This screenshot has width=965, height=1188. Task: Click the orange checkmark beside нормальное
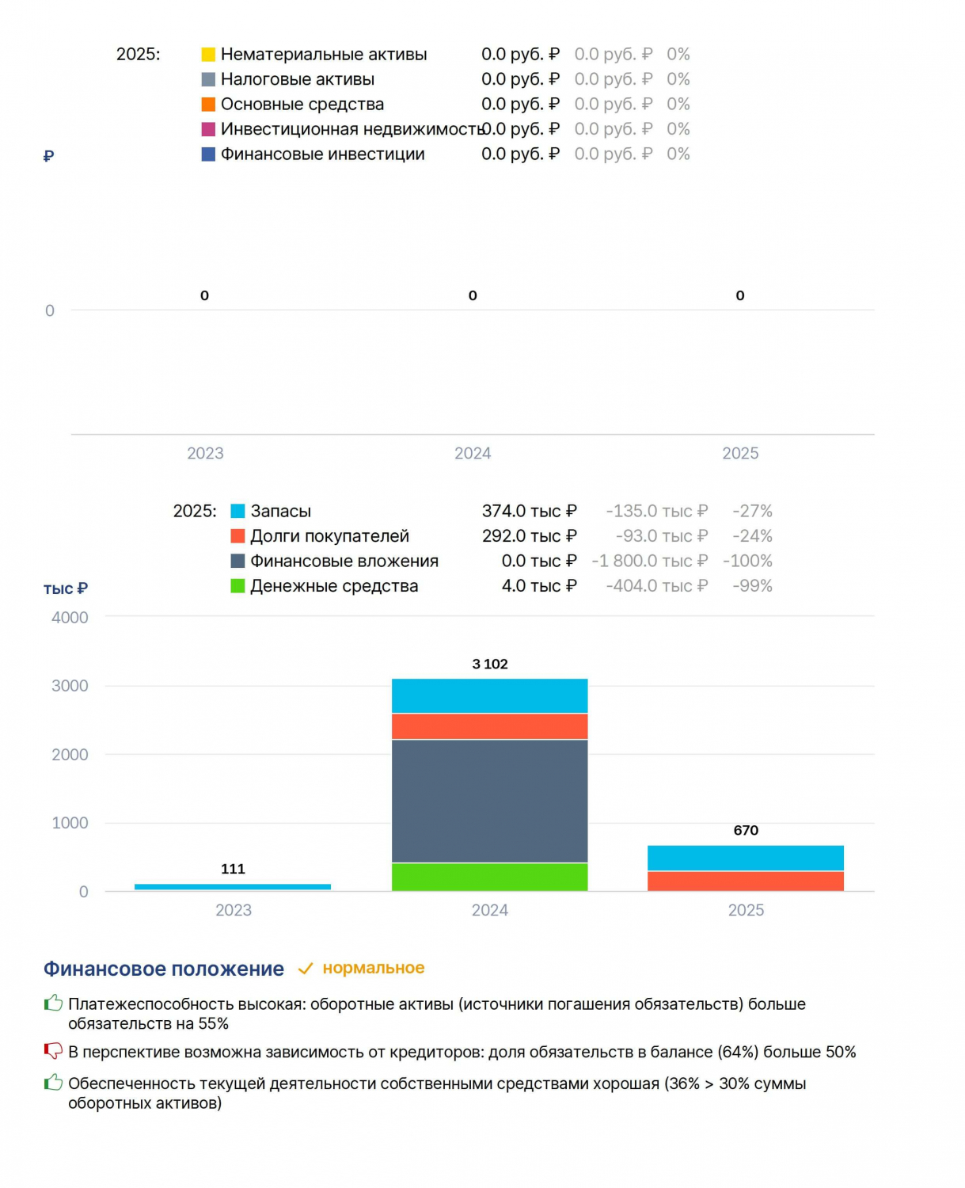point(306,969)
